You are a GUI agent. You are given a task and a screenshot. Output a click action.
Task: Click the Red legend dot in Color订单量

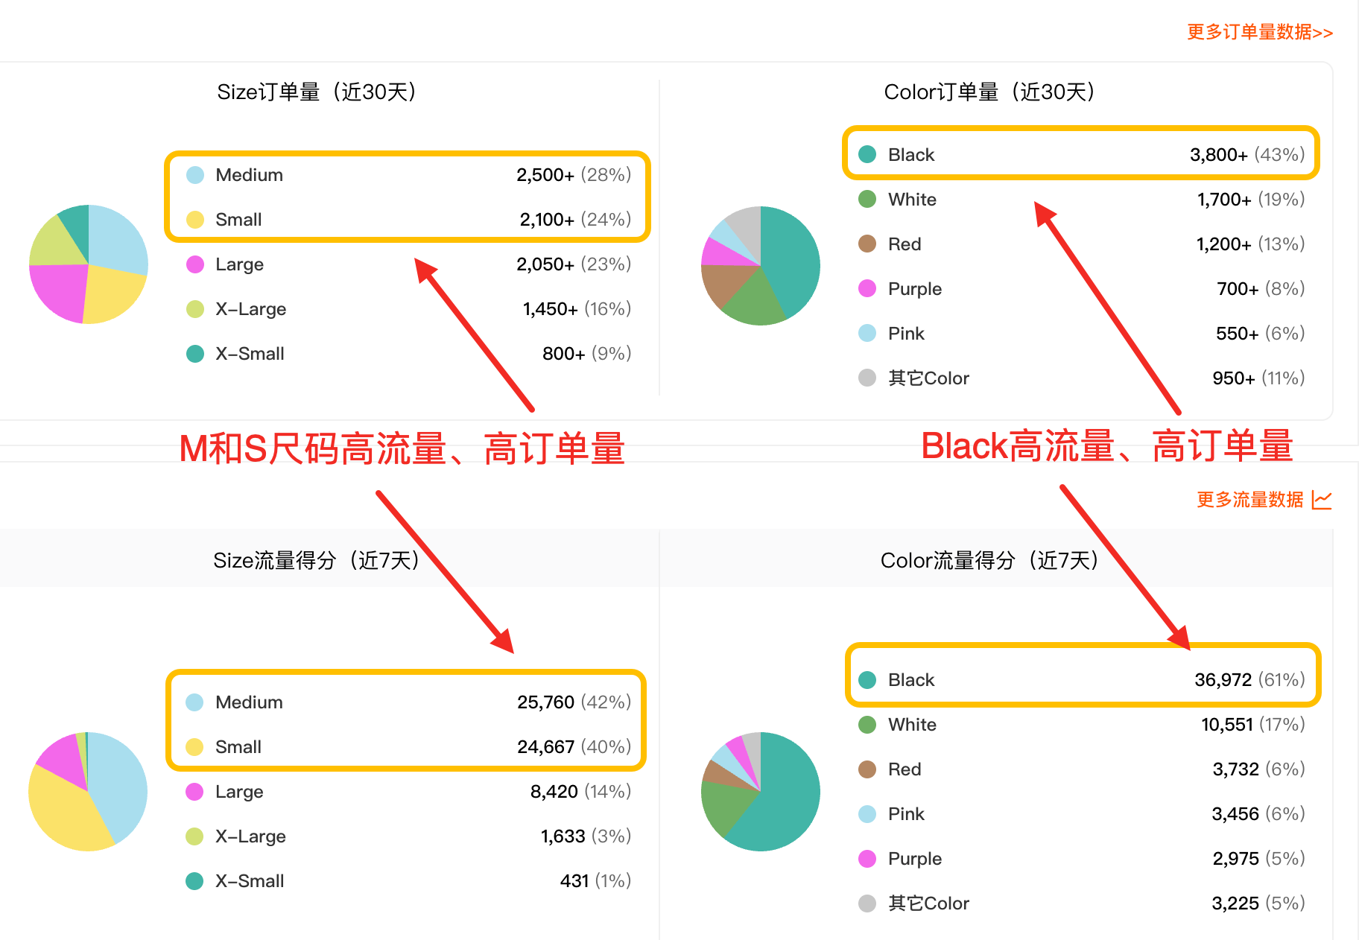tap(867, 244)
